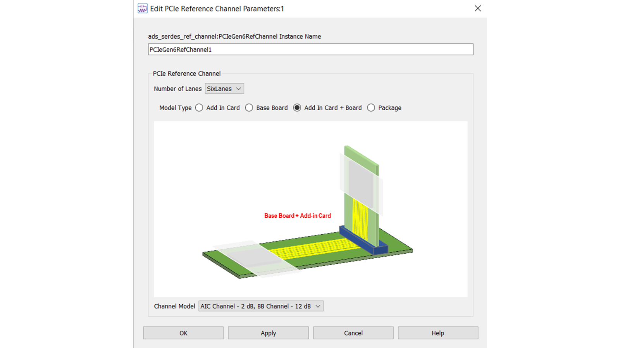Image resolution: width=620 pixels, height=348 pixels.
Task: Open the Channel Model dropdown
Action: click(x=261, y=306)
